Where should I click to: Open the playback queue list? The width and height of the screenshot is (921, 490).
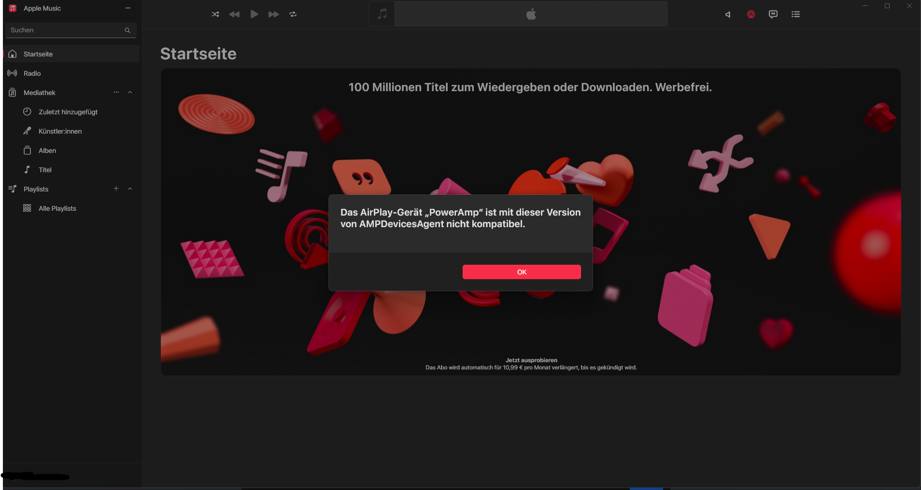(x=796, y=14)
